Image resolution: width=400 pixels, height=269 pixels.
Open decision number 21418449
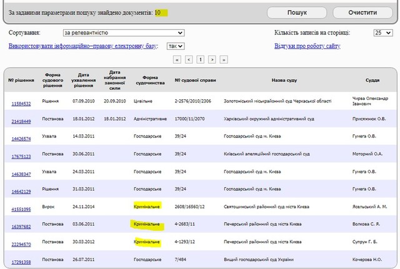click(x=21, y=121)
